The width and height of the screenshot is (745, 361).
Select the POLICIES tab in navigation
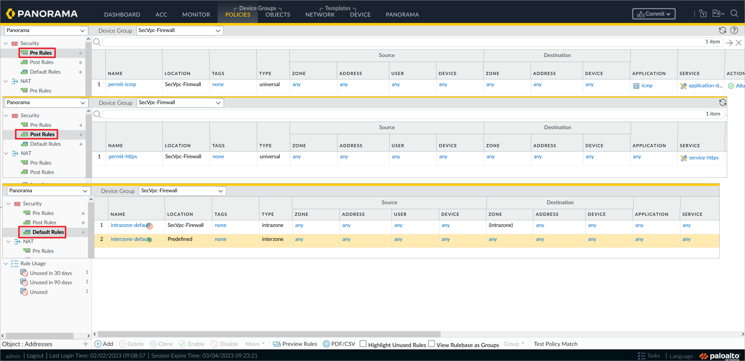click(237, 14)
